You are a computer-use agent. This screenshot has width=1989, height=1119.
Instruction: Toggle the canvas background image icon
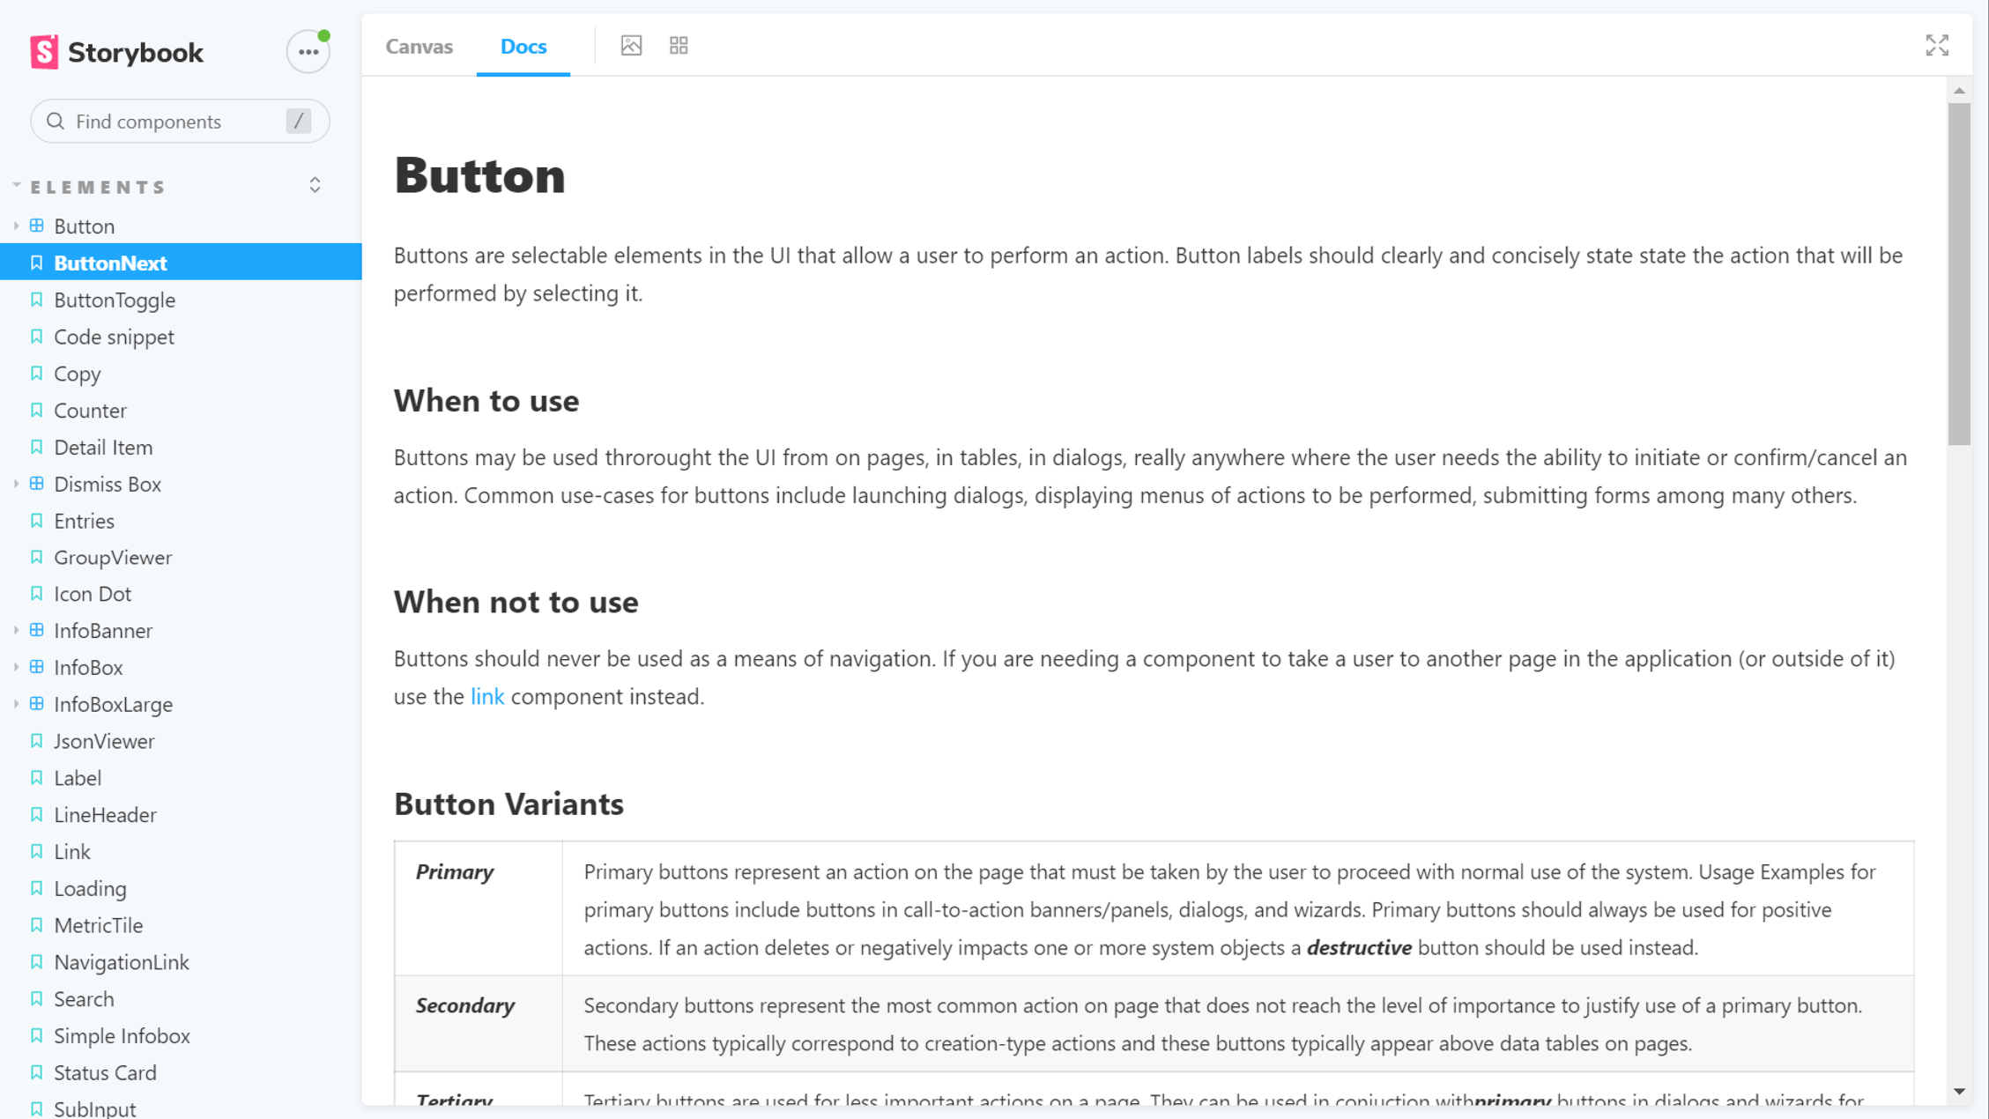click(x=631, y=45)
